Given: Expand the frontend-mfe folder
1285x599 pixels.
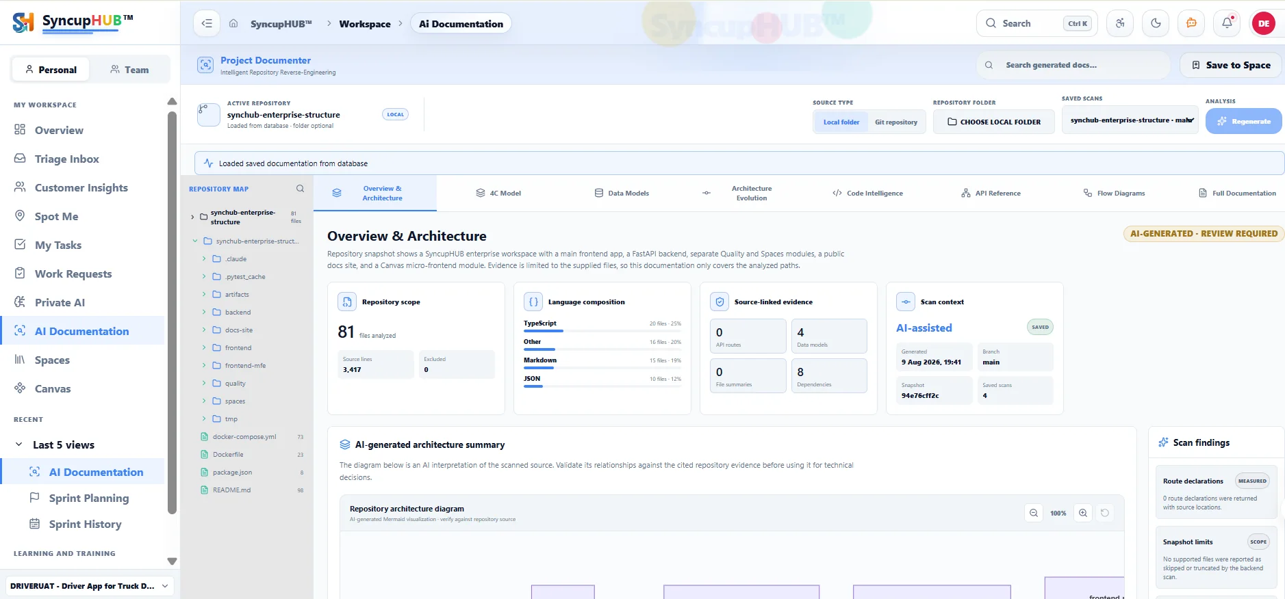Looking at the screenshot, I should (204, 365).
